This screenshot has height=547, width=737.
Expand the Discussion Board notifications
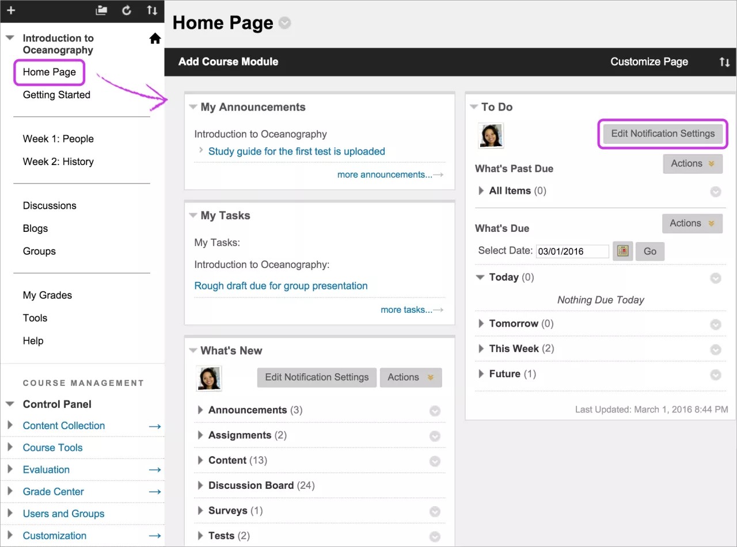click(x=200, y=485)
